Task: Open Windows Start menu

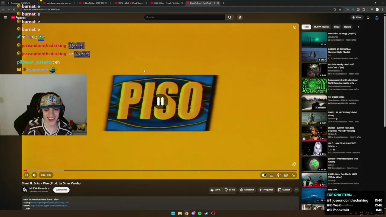Action: click(x=173, y=214)
